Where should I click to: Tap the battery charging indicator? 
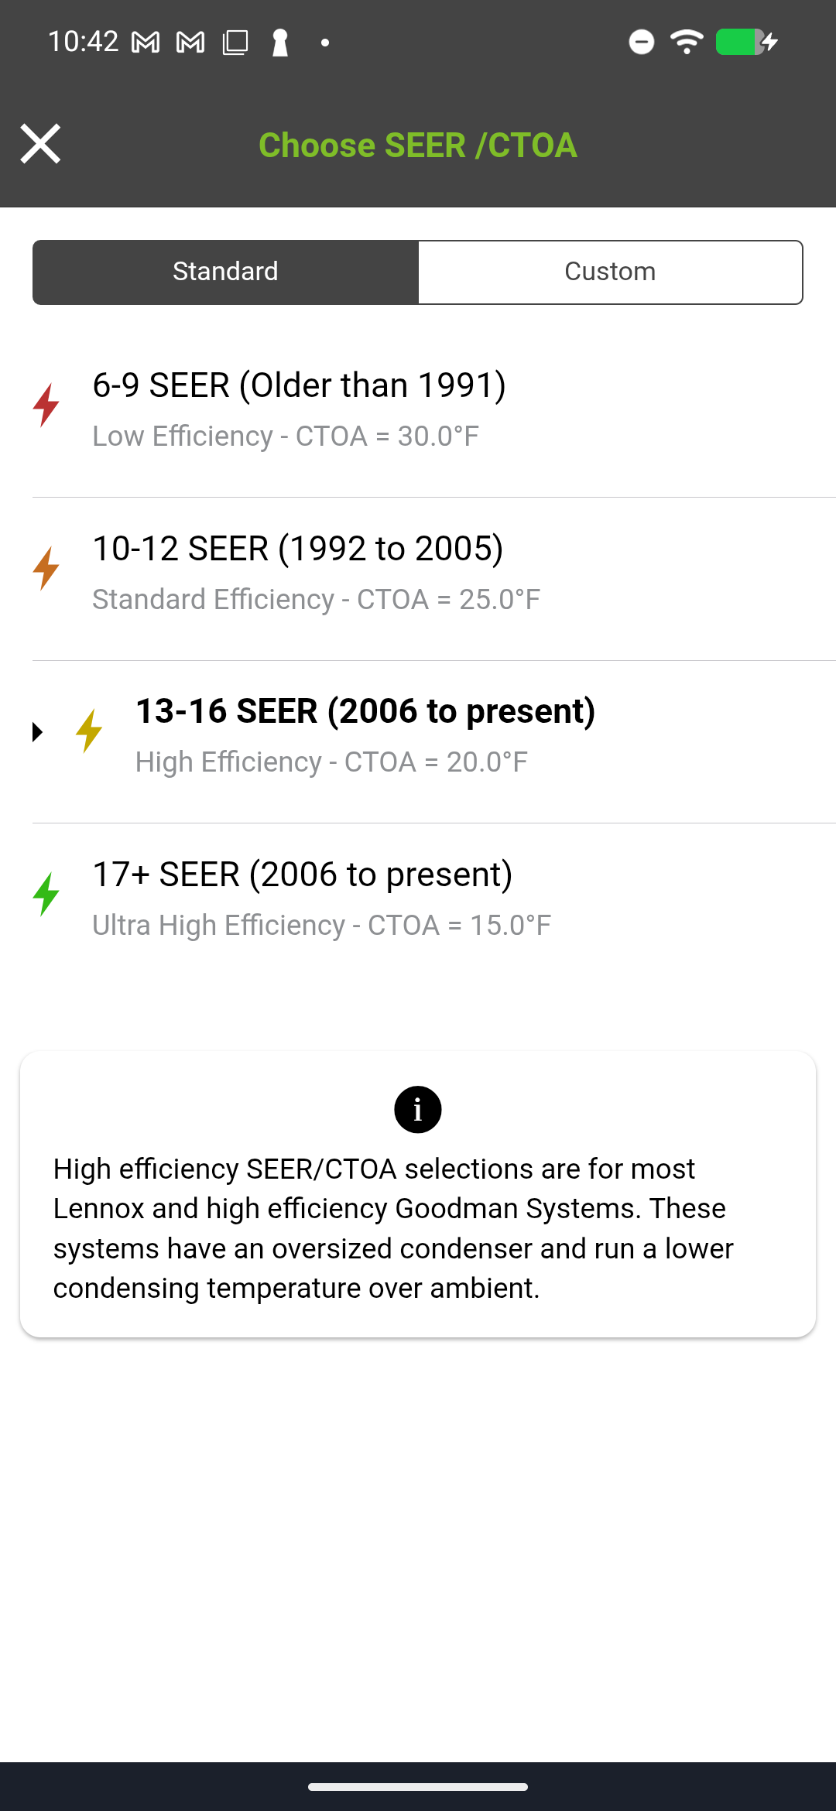[745, 42]
